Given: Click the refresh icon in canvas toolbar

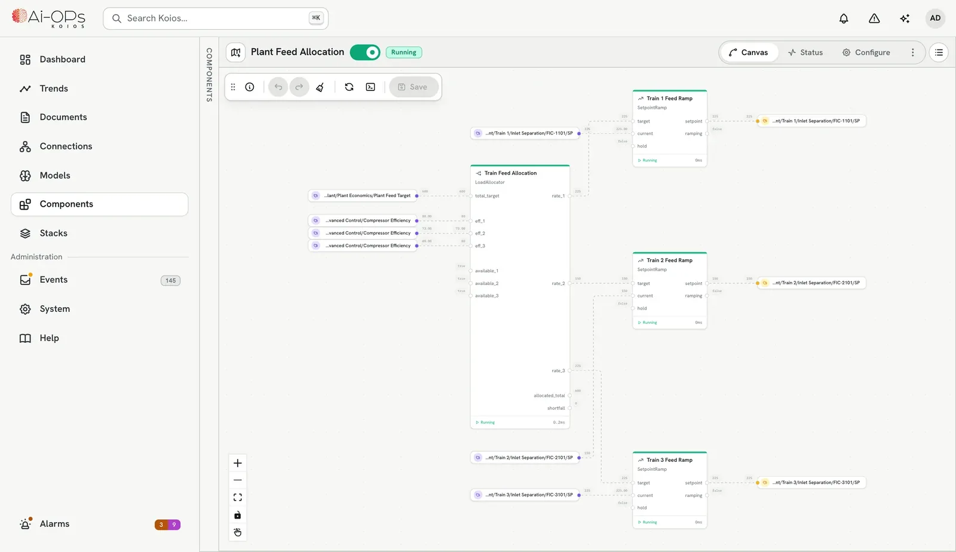Looking at the screenshot, I should coord(350,87).
